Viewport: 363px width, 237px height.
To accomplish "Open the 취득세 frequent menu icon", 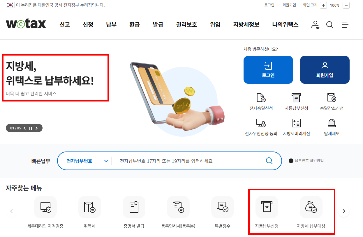I will (90, 207).
